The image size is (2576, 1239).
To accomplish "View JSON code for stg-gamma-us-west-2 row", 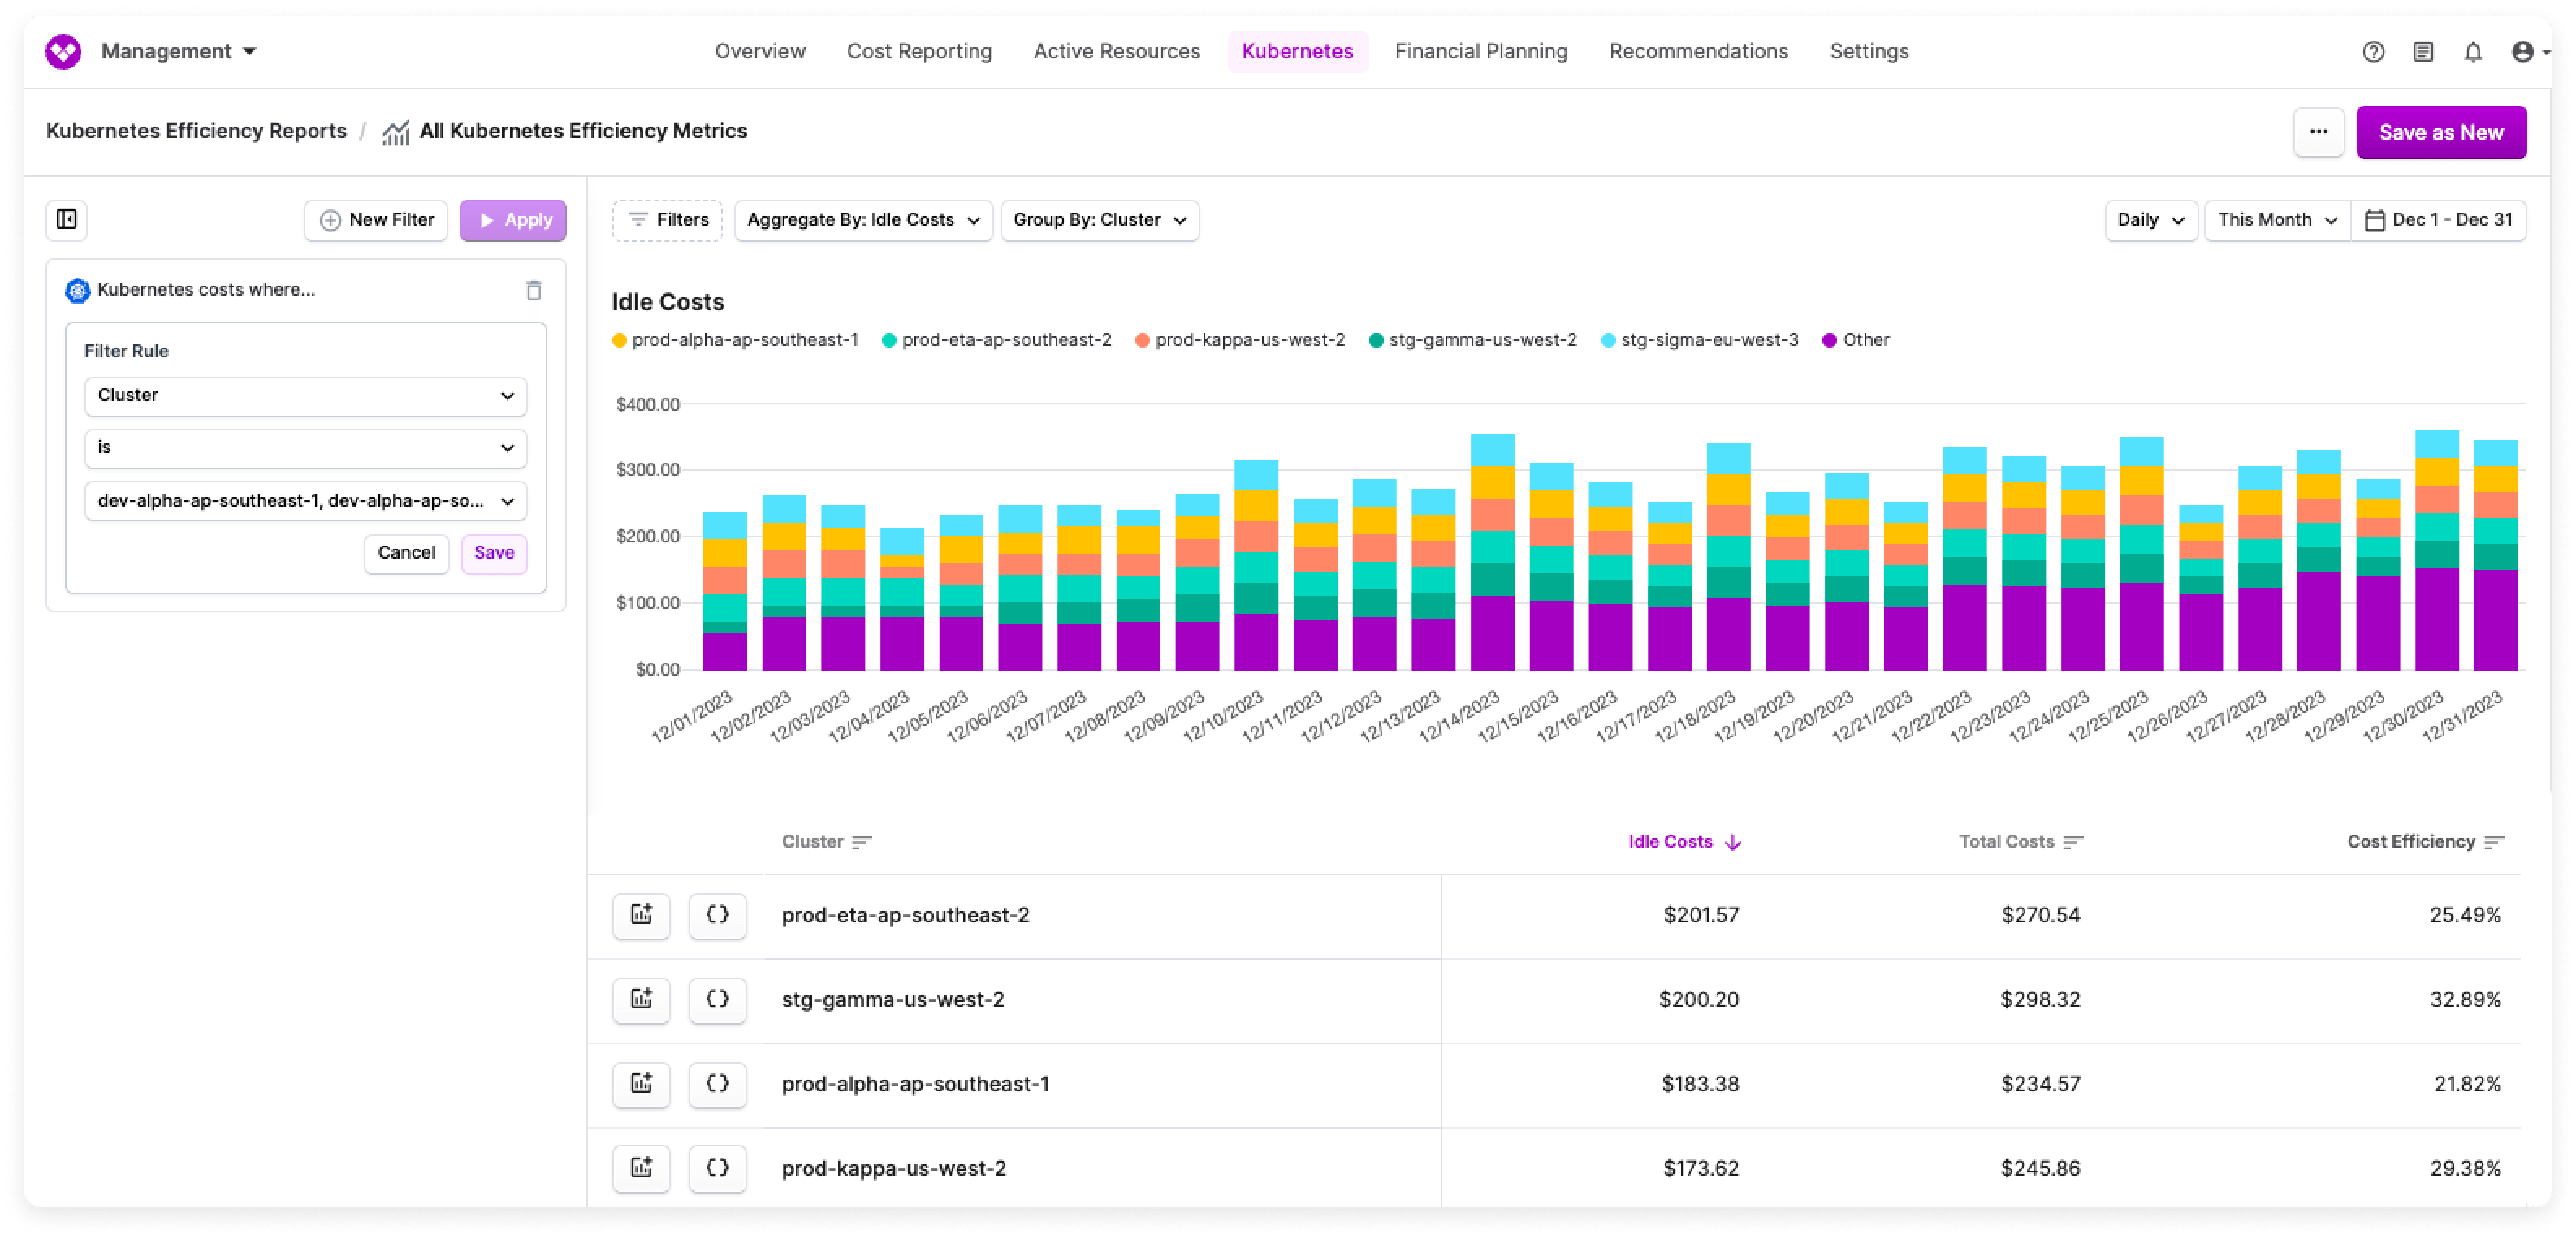I will [718, 1000].
